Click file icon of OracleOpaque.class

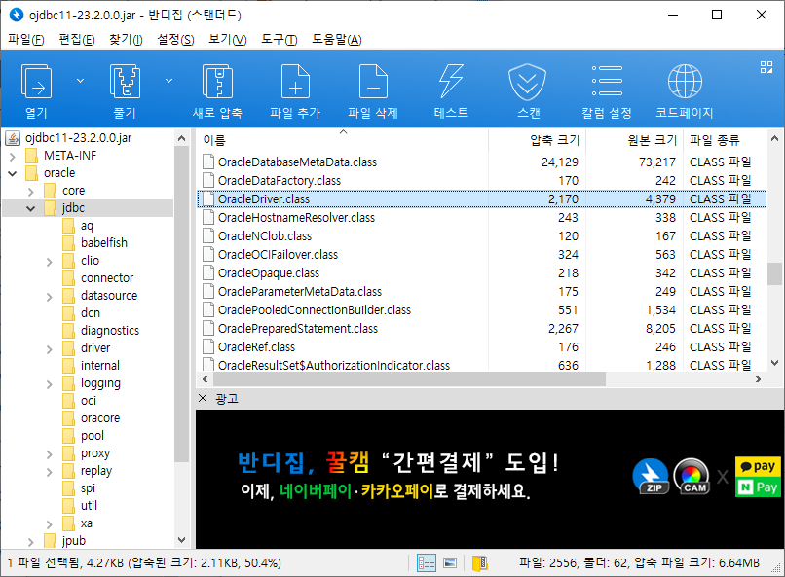(x=208, y=273)
